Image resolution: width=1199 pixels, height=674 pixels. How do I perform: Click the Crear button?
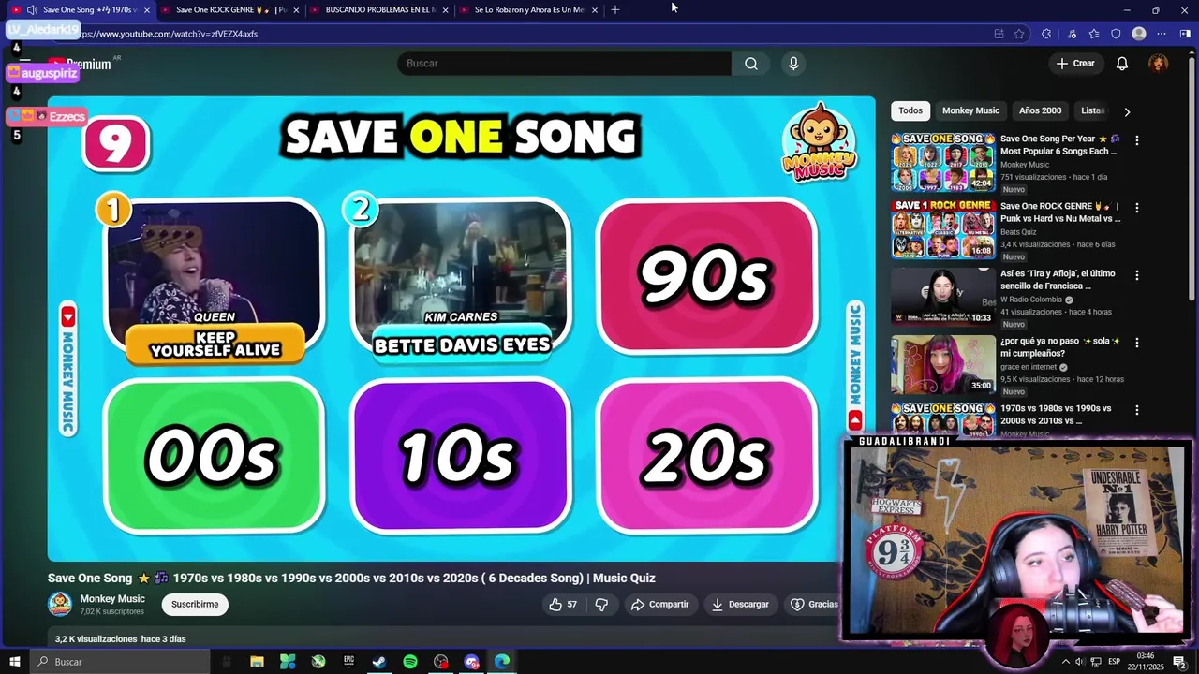1075,64
